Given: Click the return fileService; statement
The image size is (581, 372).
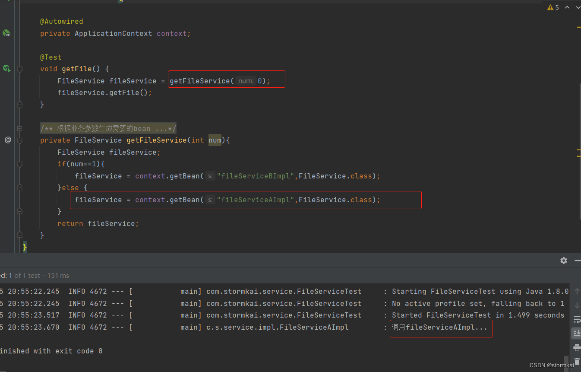Looking at the screenshot, I should click(x=98, y=223).
